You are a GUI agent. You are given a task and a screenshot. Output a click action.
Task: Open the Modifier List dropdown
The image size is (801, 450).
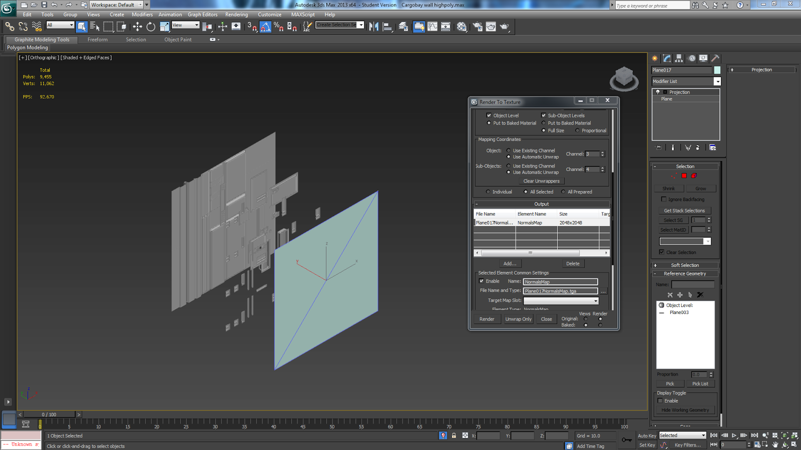(x=717, y=81)
